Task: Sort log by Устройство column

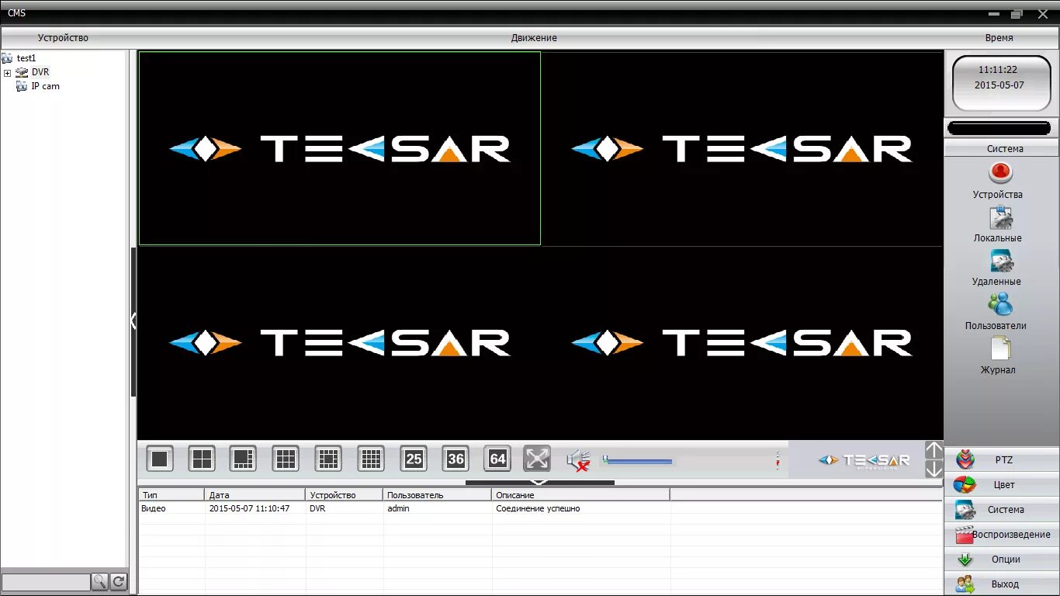Action: pyautogui.click(x=345, y=495)
